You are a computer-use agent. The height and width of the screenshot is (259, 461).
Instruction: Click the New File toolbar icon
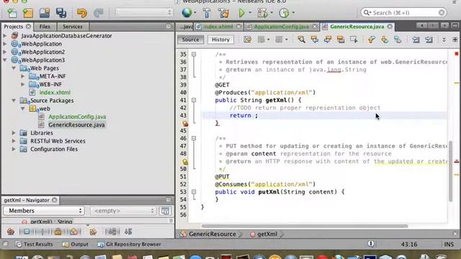click(x=12, y=13)
